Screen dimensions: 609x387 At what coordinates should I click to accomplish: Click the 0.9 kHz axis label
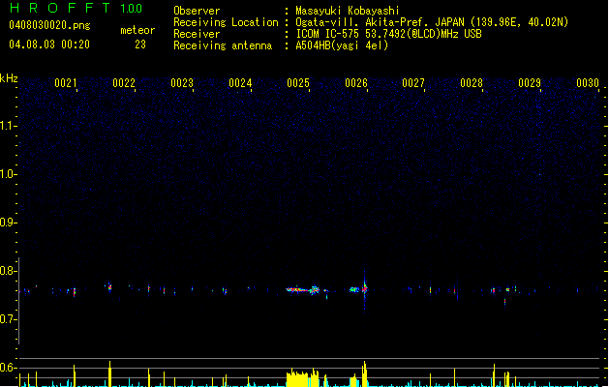(8, 223)
